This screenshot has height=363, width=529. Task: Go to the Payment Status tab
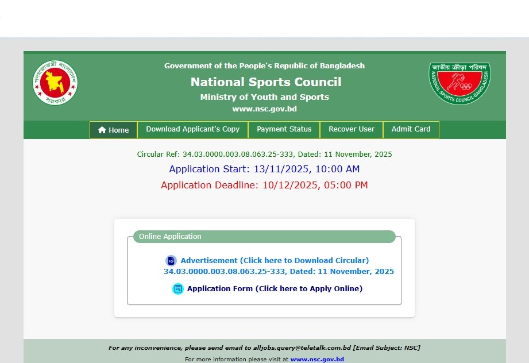pos(284,129)
